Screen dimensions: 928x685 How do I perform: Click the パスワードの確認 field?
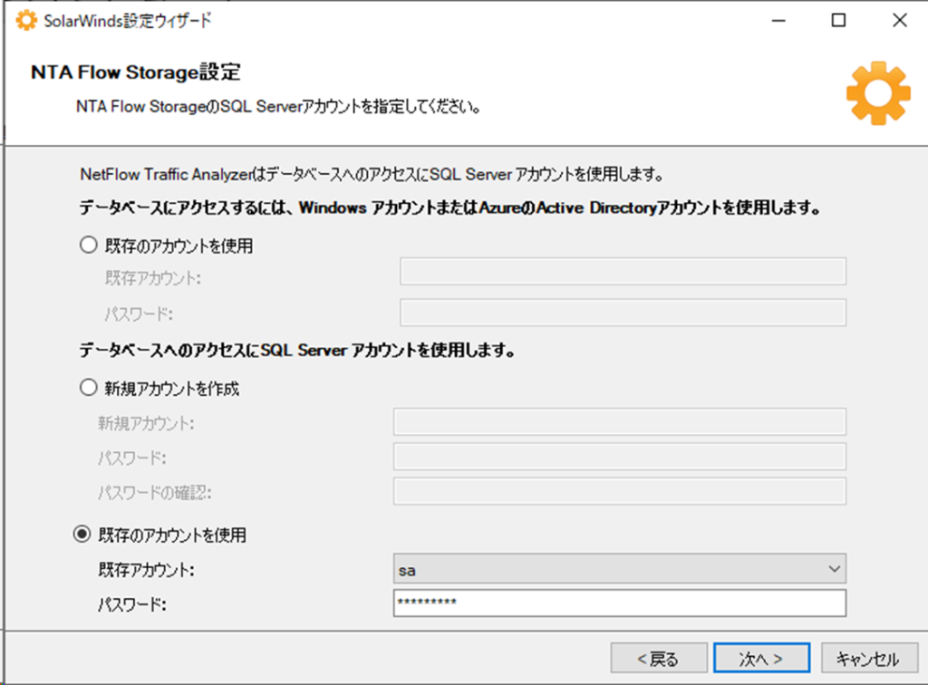click(620, 491)
